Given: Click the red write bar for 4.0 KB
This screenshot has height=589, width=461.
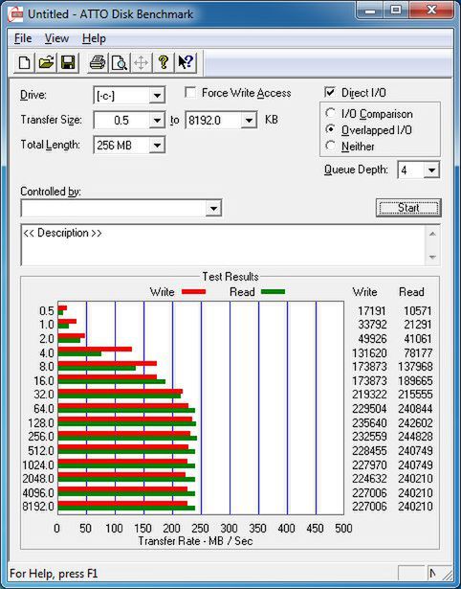Looking at the screenshot, I should (95, 349).
